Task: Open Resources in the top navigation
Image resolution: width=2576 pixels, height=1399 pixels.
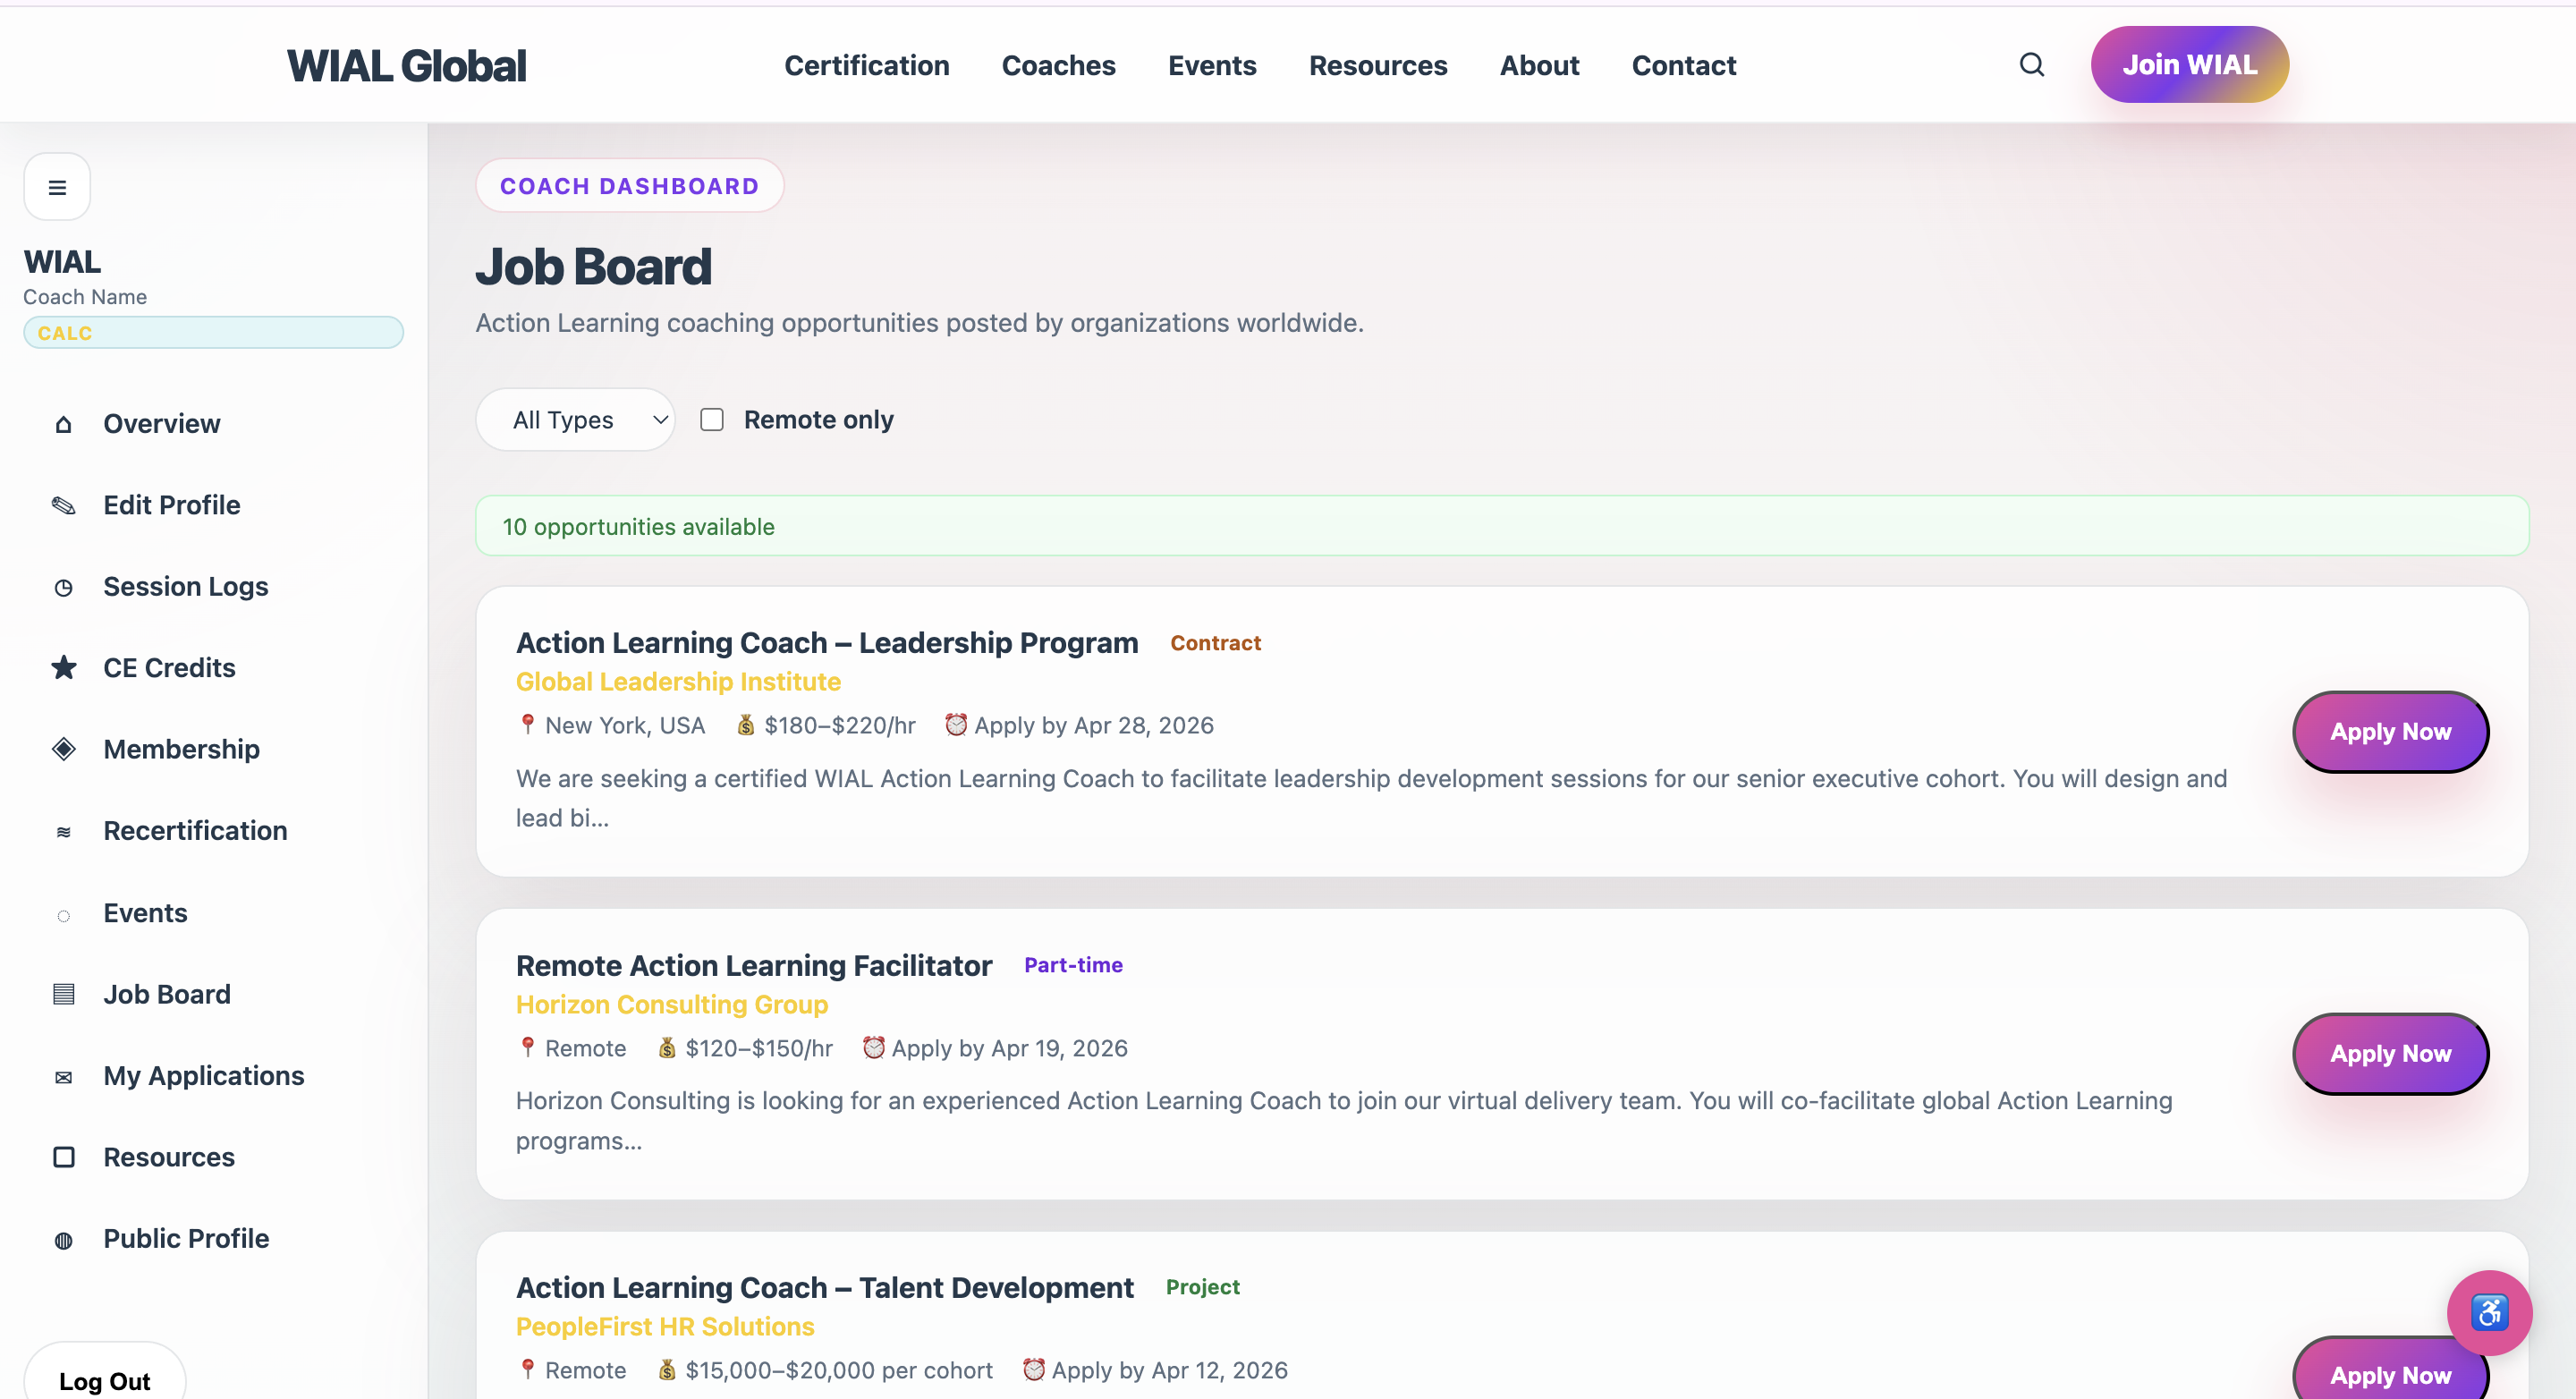Action: pyautogui.click(x=1377, y=66)
